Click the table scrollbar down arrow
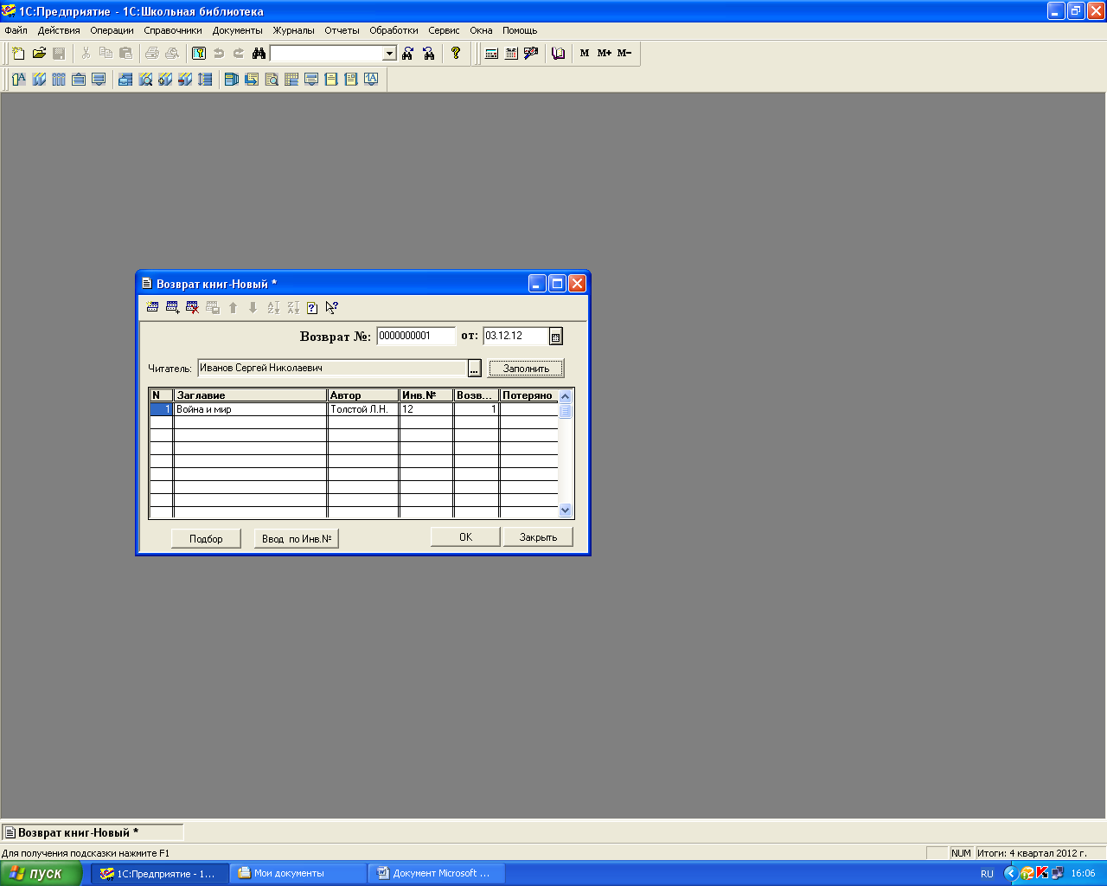Image resolution: width=1107 pixels, height=886 pixels. (566, 510)
